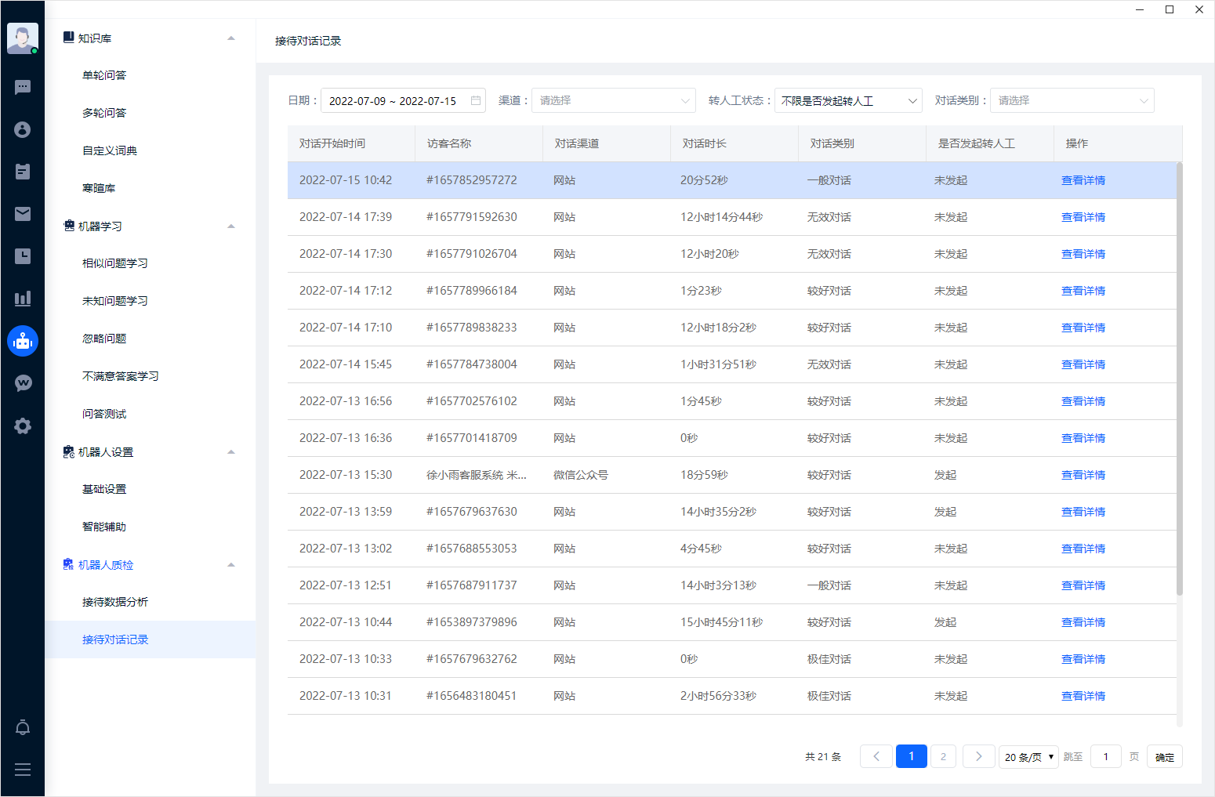This screenshot has width=1215, height=797.
Task: Collapse the 机器人设置 section
Action: pos(231,452)
